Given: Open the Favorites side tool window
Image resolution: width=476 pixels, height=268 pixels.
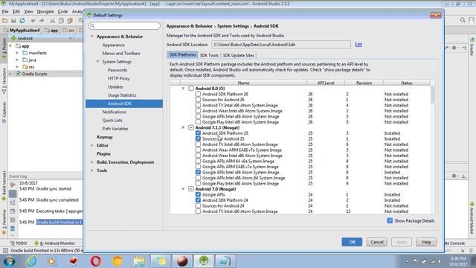Looking at the screenshot, I should (x=4, y=222).
